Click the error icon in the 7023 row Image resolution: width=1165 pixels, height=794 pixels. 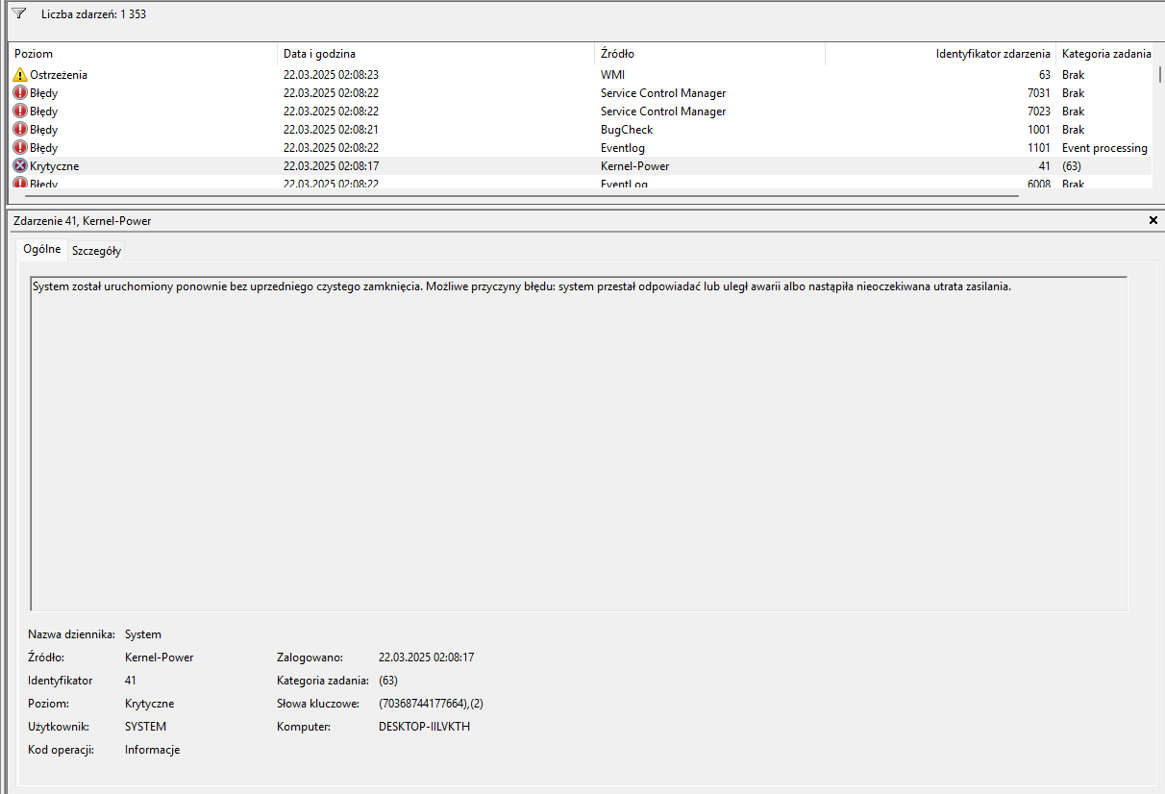(20, 112)
